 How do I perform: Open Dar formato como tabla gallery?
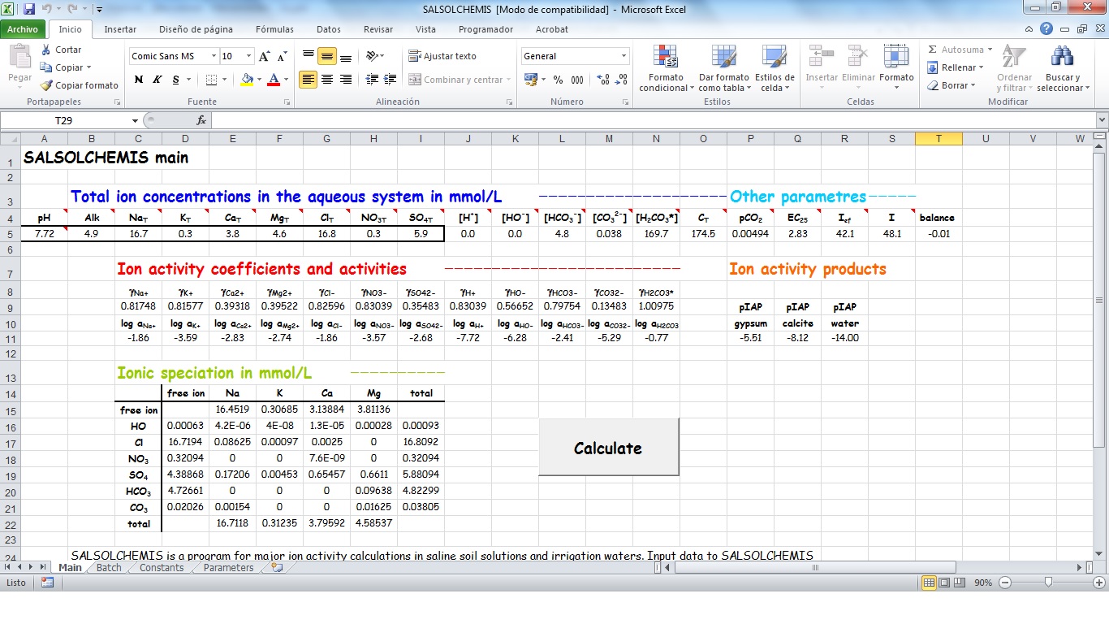(x=723, y=68)
